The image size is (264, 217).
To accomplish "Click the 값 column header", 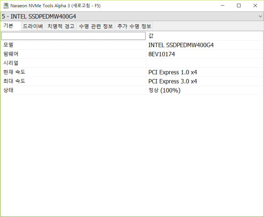I will point(204,36).
